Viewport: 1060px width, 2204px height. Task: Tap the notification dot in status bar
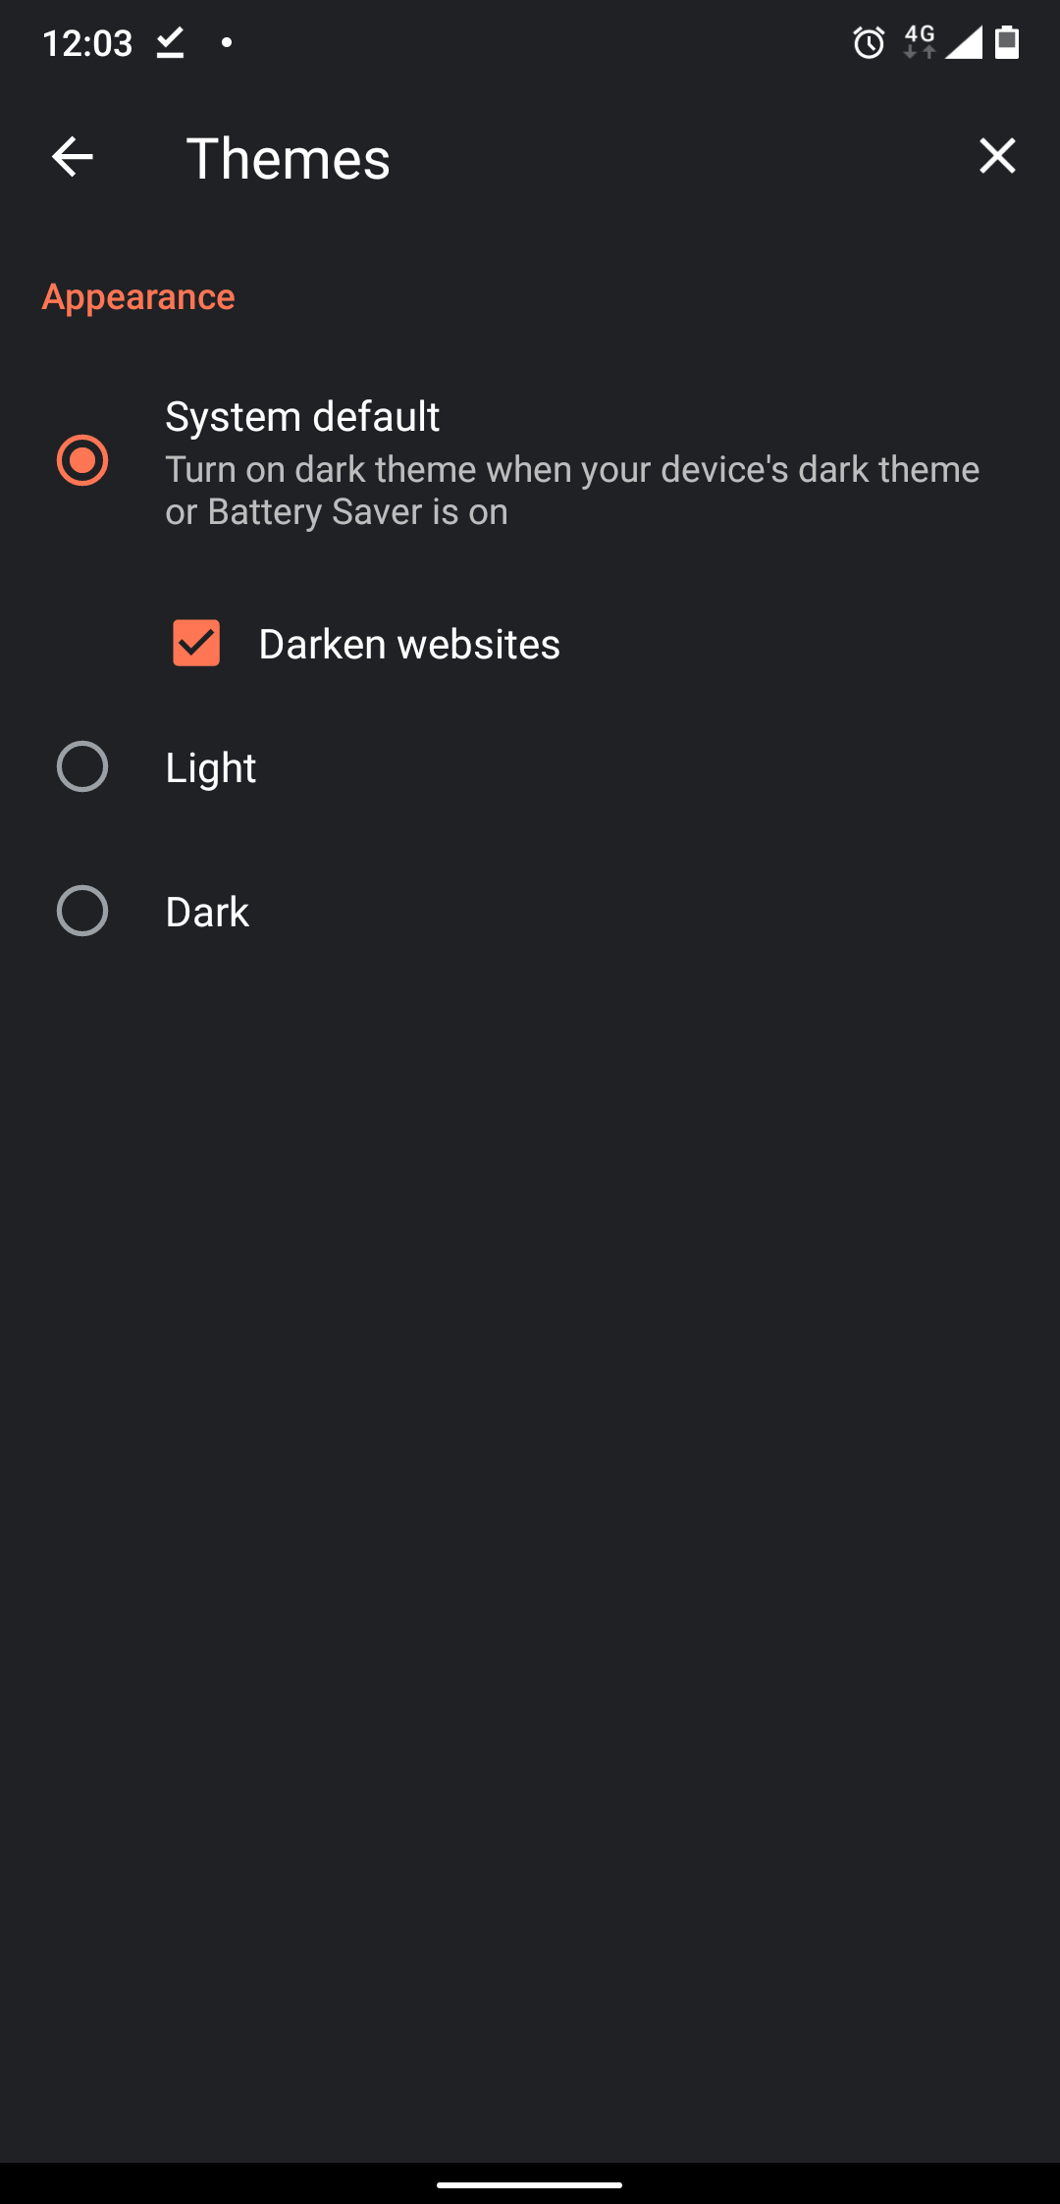click(x=227, y=42)
